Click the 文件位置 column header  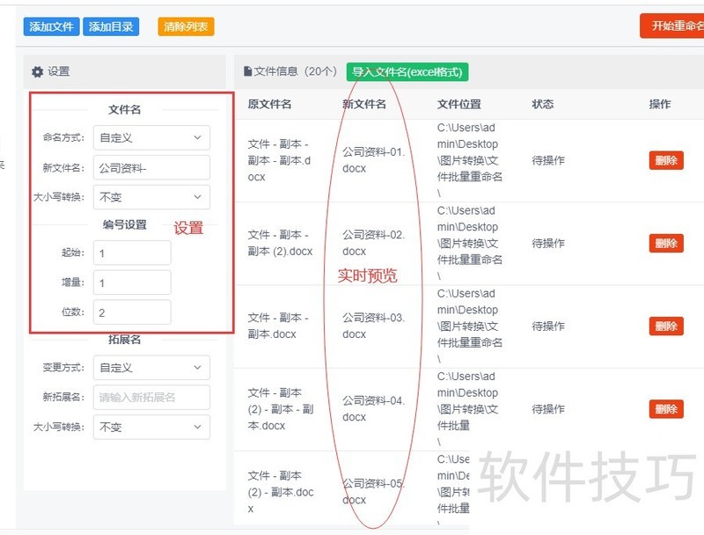(458, 104)
